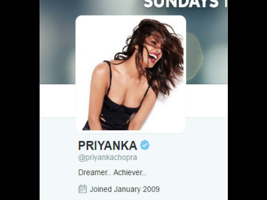Click the white strip left of profile photo
The width and height of the screenshot is (267, 200).
[x=57, y=101]
